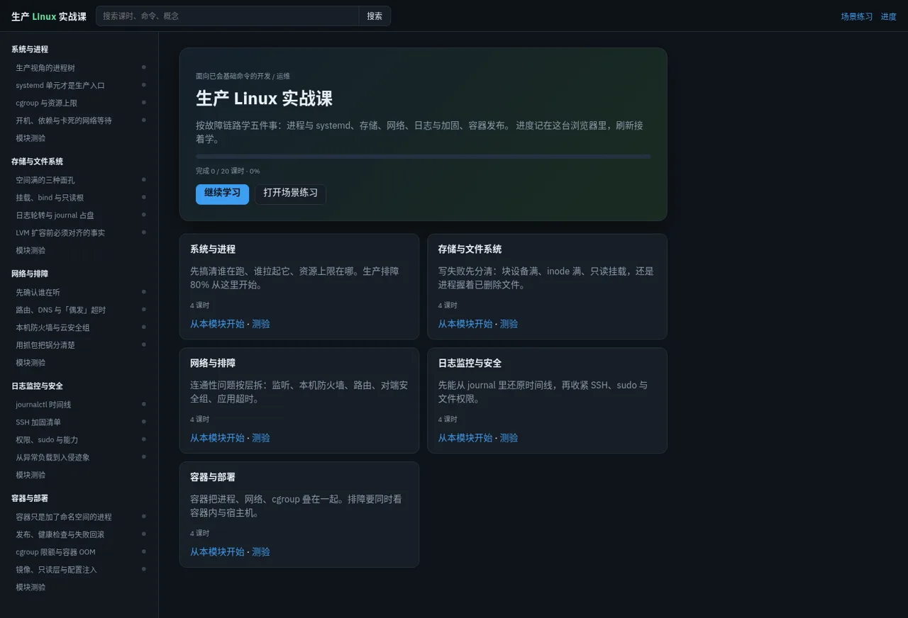The height and width of the screenshot is (618, 908).
Task: Open lesson 挂载、bind 与只读根
Action: coord(81,198)
